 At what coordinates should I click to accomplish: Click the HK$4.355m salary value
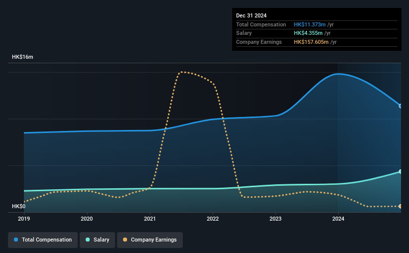click(308, 33)
